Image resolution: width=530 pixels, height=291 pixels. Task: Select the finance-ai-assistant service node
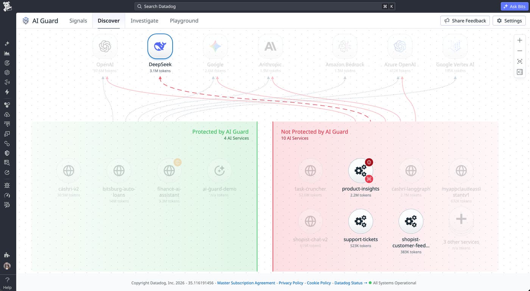pyautogui.click(x=169, y=171)
